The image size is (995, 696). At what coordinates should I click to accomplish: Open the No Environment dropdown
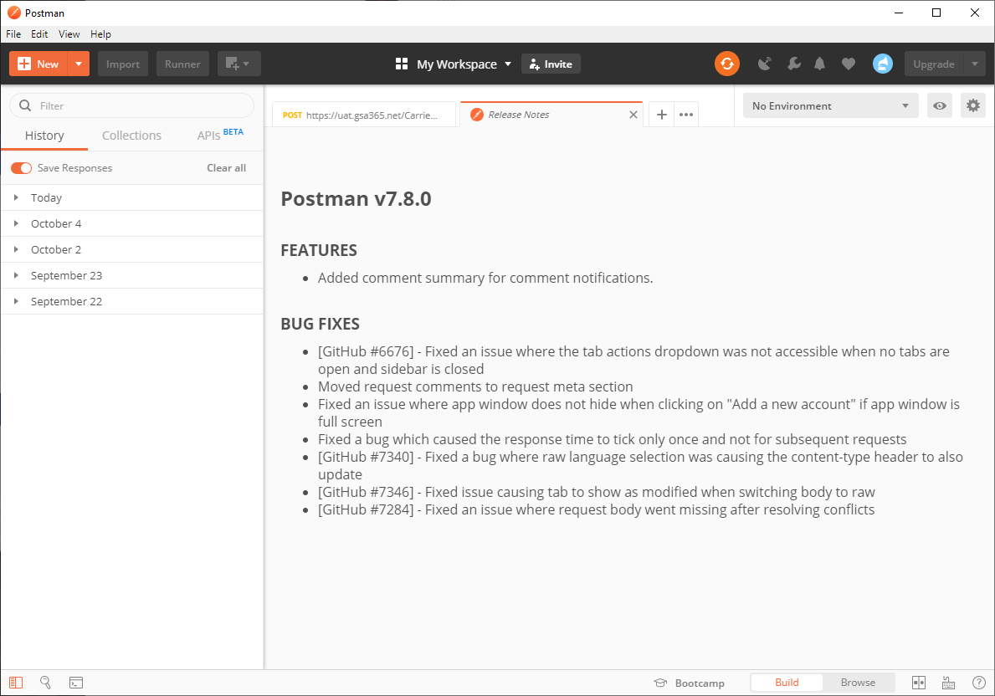(829, 105)
